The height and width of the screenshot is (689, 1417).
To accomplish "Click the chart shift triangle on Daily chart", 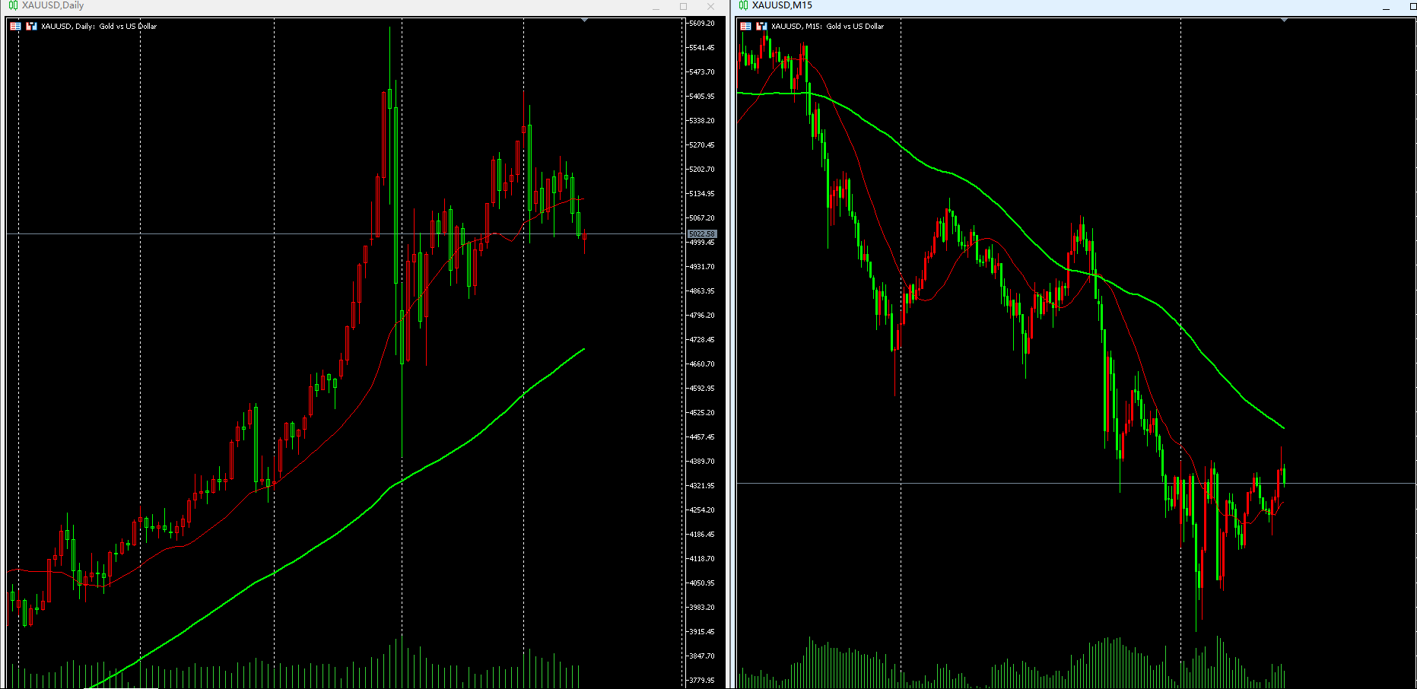I will [584, 21].
